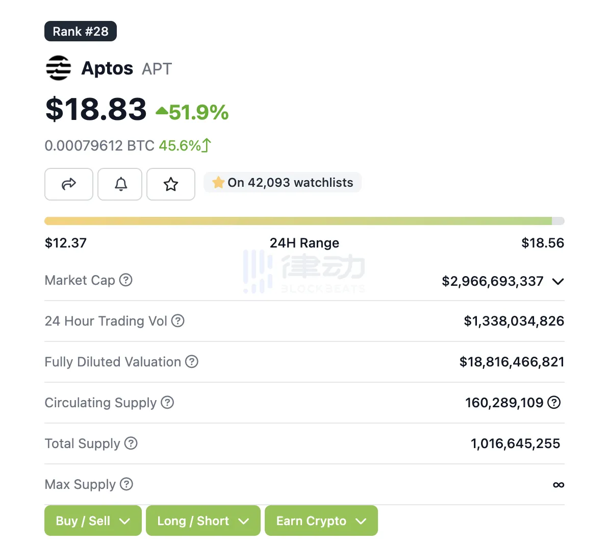Expand Market Cap value chevron
Viewport: 608px width, 543px height.
point(558,281)
